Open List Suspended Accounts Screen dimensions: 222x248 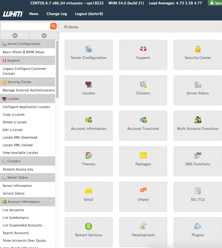click(22, 225)
